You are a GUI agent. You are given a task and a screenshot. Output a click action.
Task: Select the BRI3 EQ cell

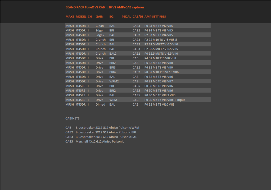tap(112, 68)
